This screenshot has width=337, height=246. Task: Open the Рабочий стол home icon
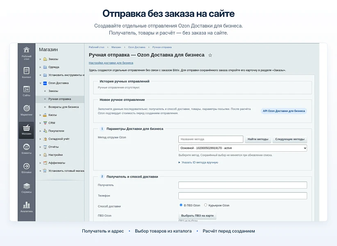[26, 50]
